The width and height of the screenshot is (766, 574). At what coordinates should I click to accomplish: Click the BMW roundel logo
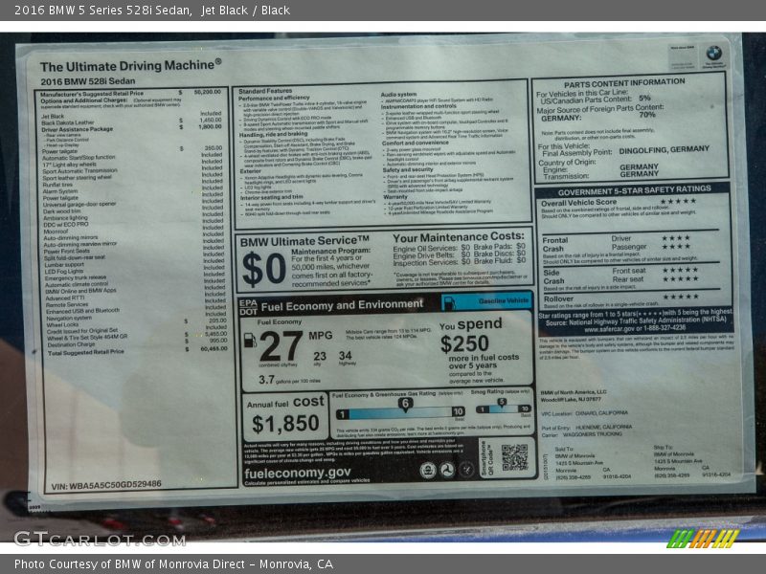coord(713,54)
